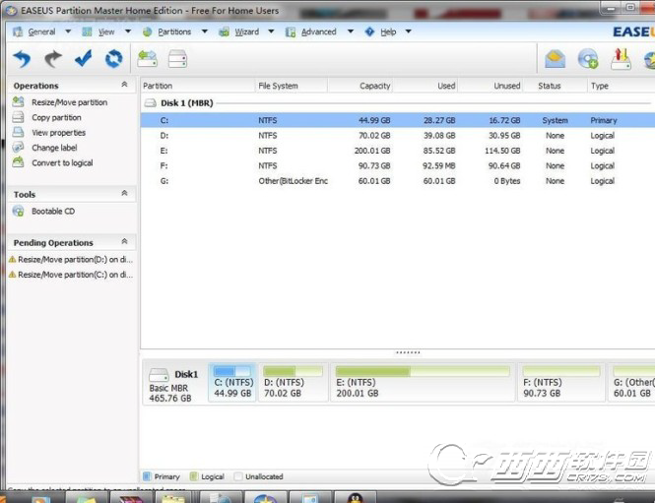Click the bootable CD toolbar icon
This screenshot has width=655, height=503.
pyautogui.click(x=588, y=59)
